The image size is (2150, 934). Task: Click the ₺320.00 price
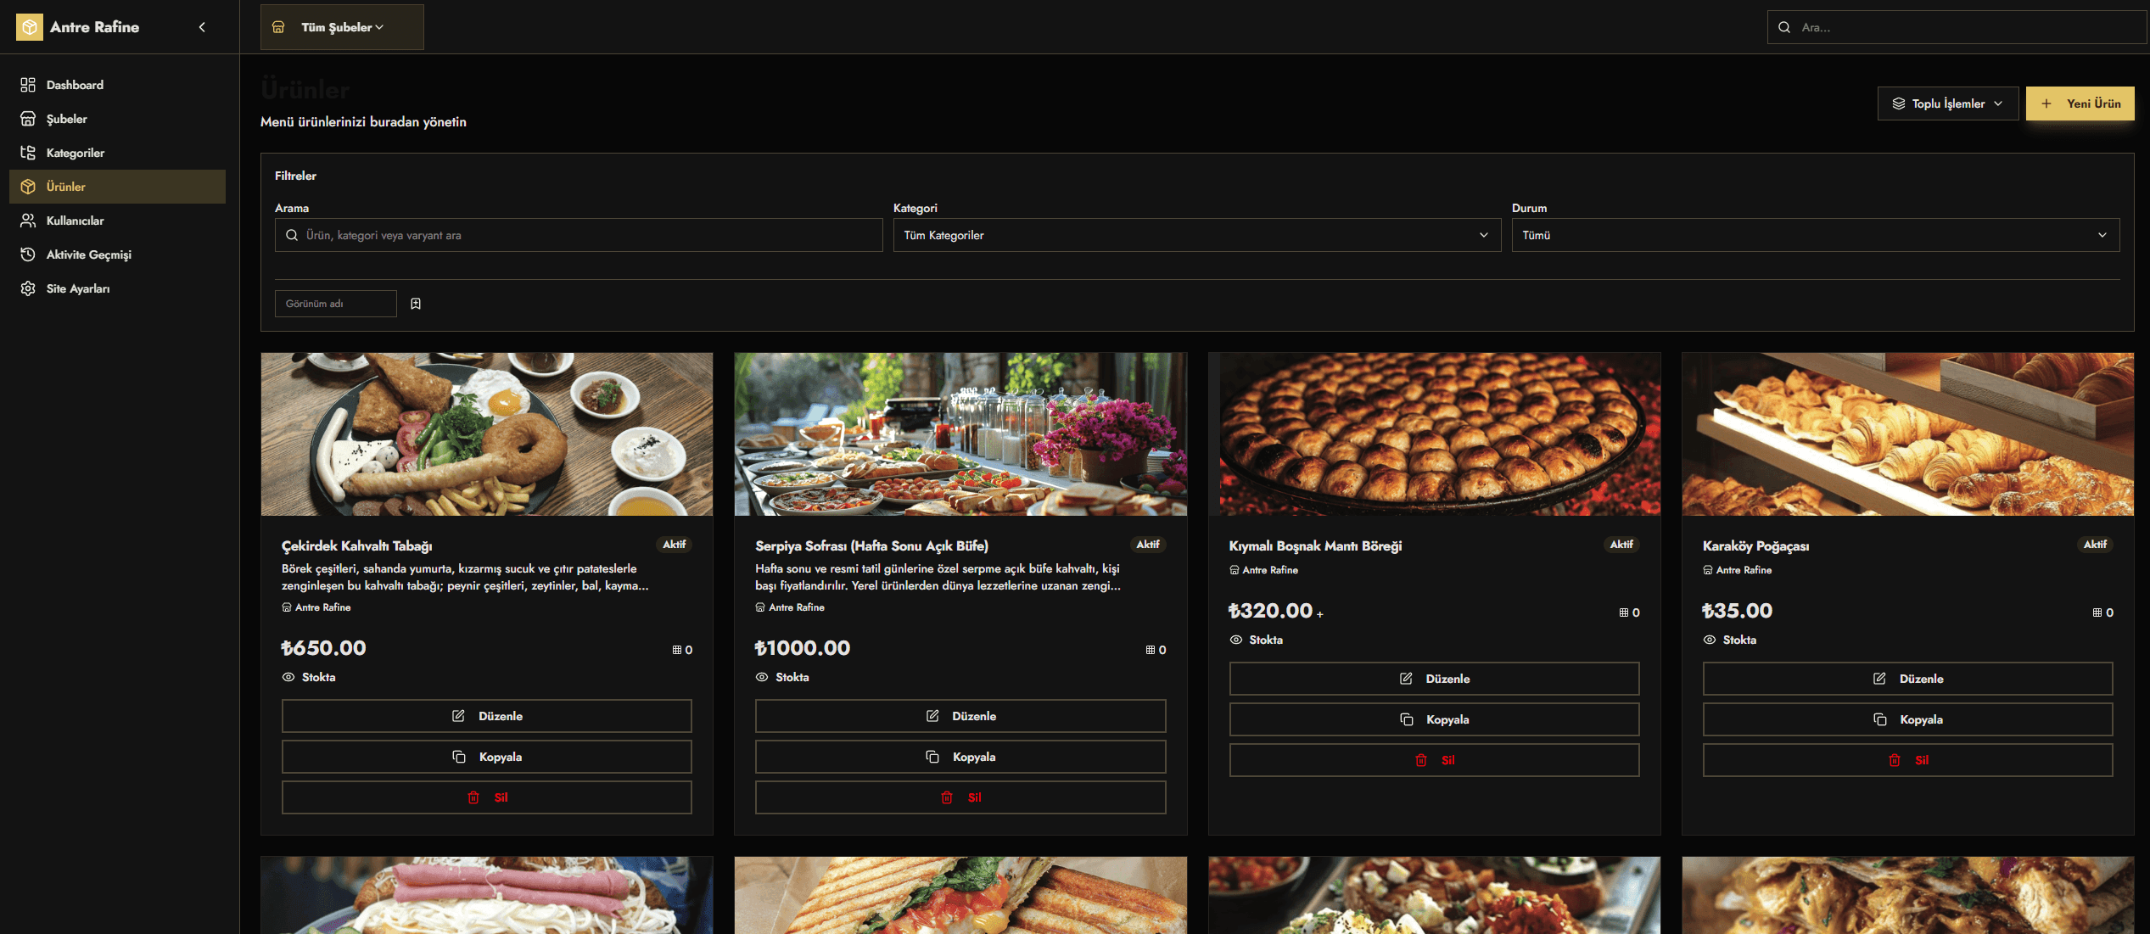[x=1271, y=611]
